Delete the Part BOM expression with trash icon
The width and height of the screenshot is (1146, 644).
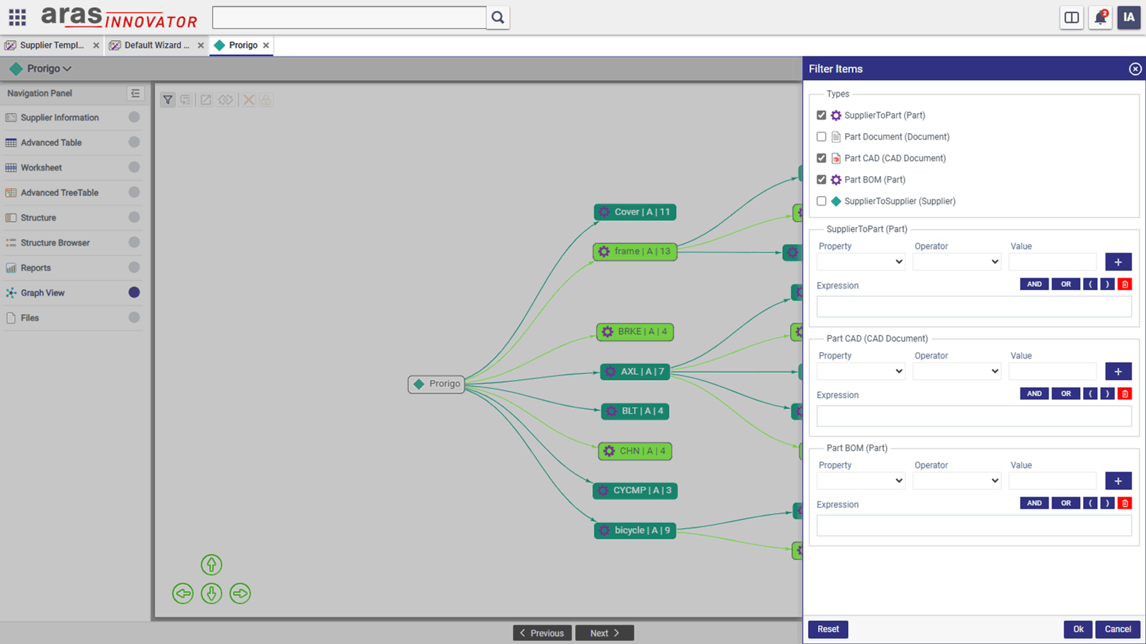(1125, 503)
